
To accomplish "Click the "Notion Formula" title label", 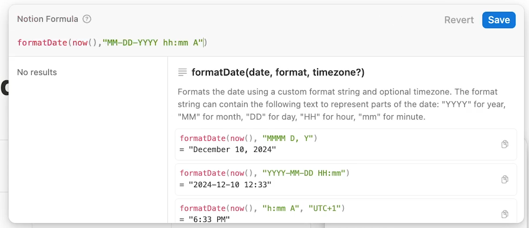I will coord(47,19).
